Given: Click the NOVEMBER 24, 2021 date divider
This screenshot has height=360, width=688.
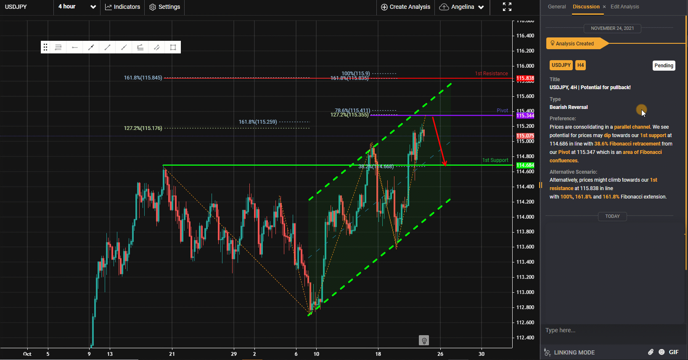Looking at the screenshot, I should coord(612,28).
